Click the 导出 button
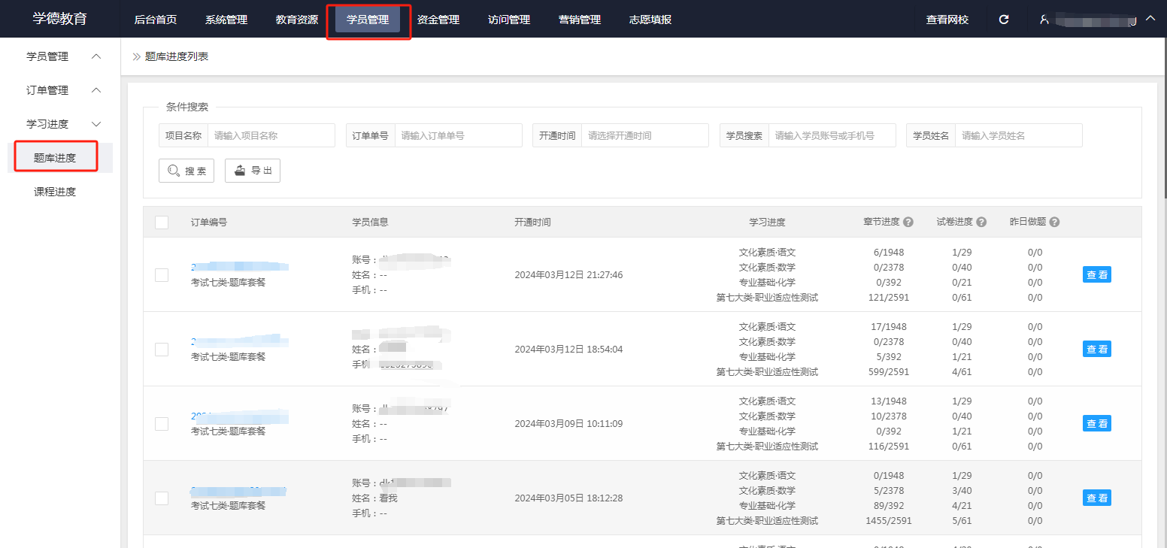1167x548 pixels. 253,171
